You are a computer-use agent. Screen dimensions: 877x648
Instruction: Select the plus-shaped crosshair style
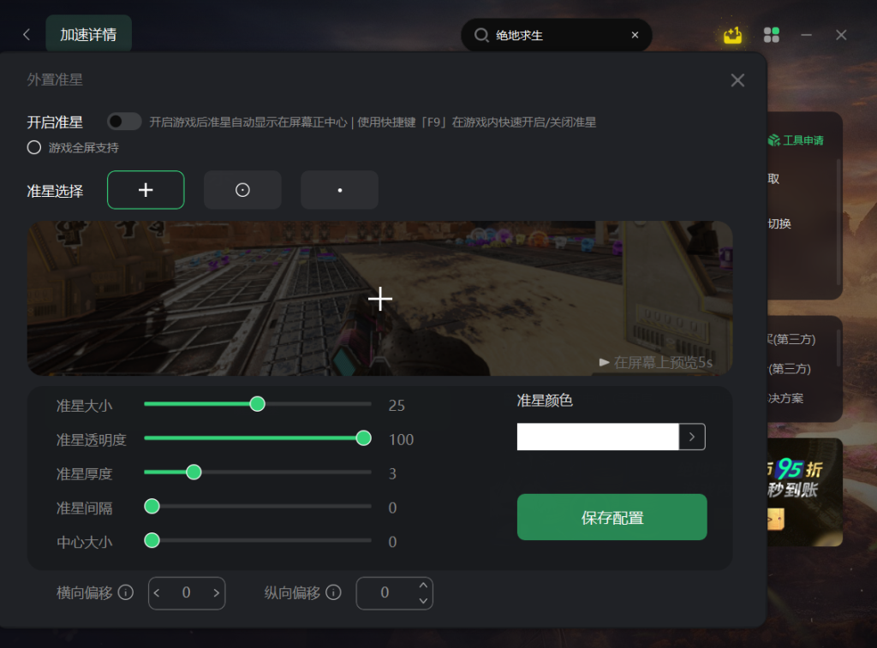(x=146, y=190)
